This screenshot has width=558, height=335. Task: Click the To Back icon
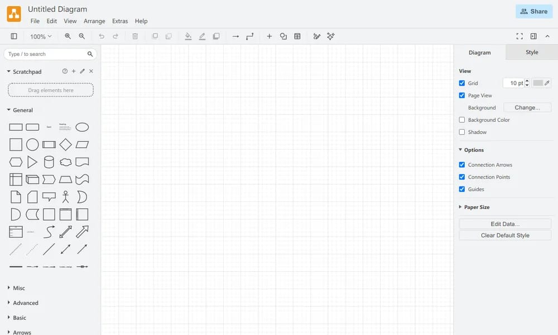click(x=169, y=36)
